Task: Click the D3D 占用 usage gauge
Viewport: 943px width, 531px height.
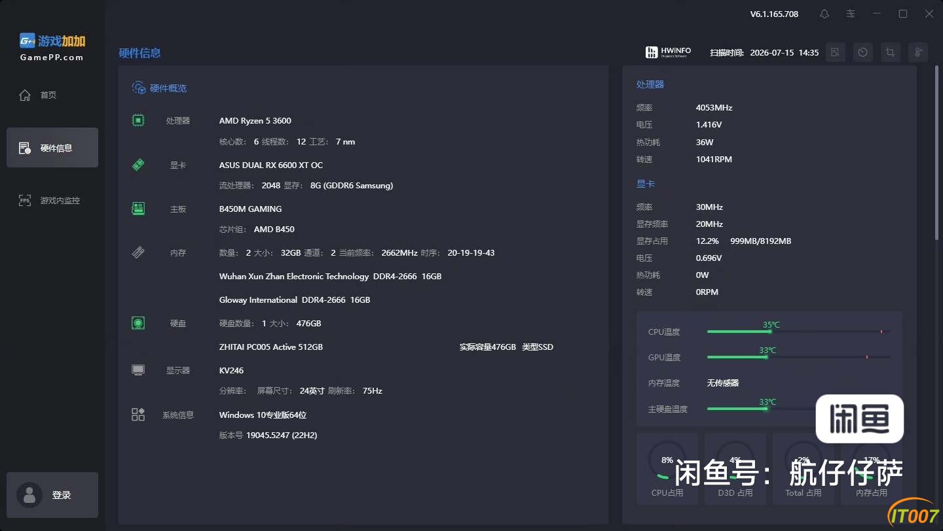Action: tap(735, 468)
